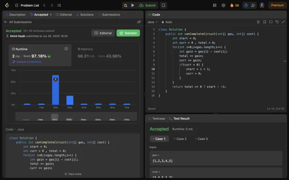Click the 'Beats 97.16%' runtime text

tap(35, 56)
